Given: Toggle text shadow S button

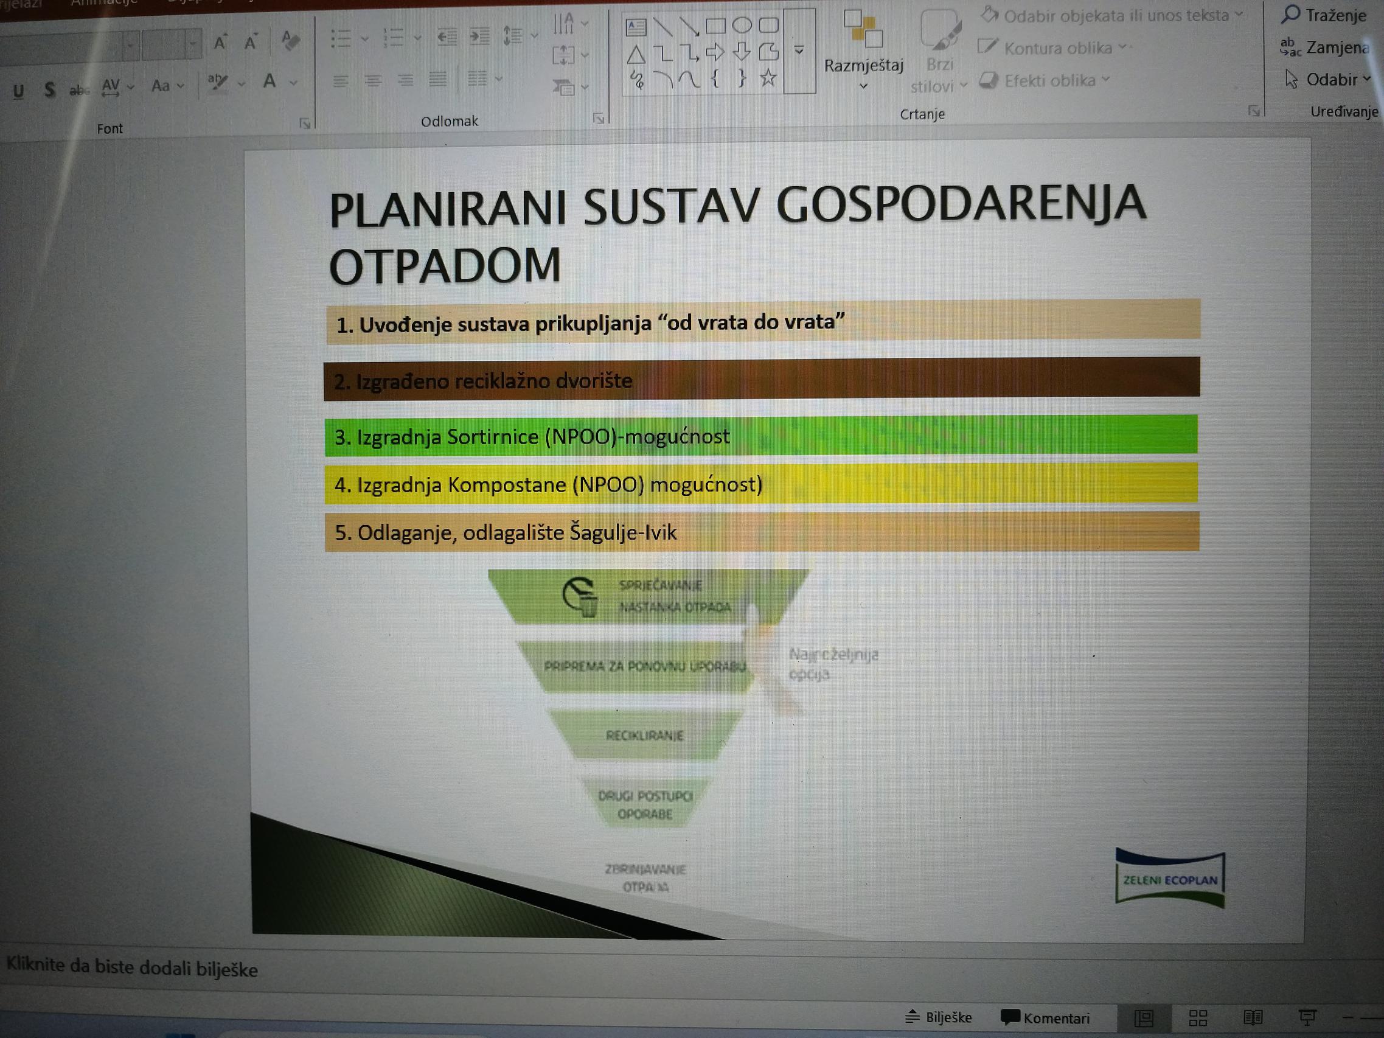Looking at the screenshot, I should pyautogui.click(x=49, y=90).
